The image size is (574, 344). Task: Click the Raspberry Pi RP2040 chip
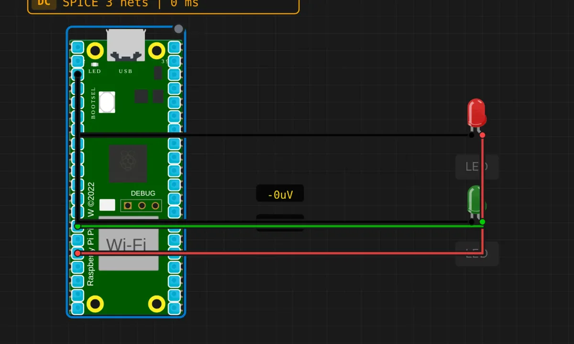(128, 163)
